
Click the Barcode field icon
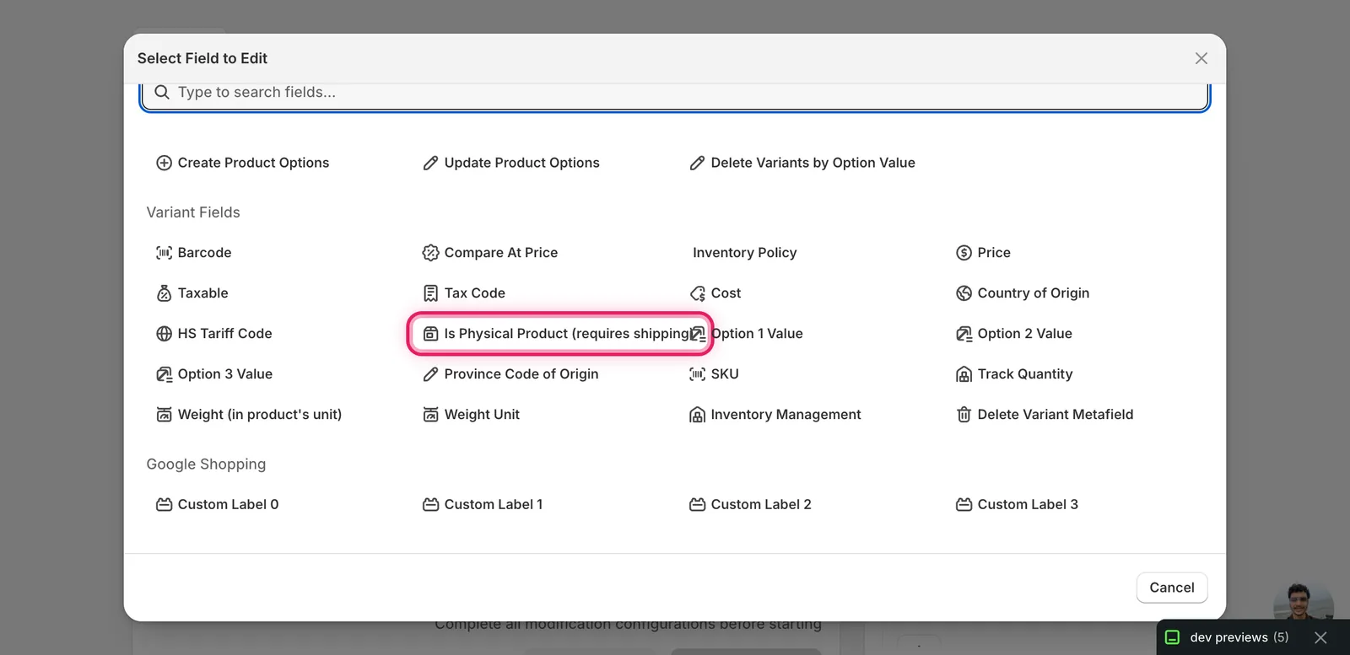pos(164,253)
